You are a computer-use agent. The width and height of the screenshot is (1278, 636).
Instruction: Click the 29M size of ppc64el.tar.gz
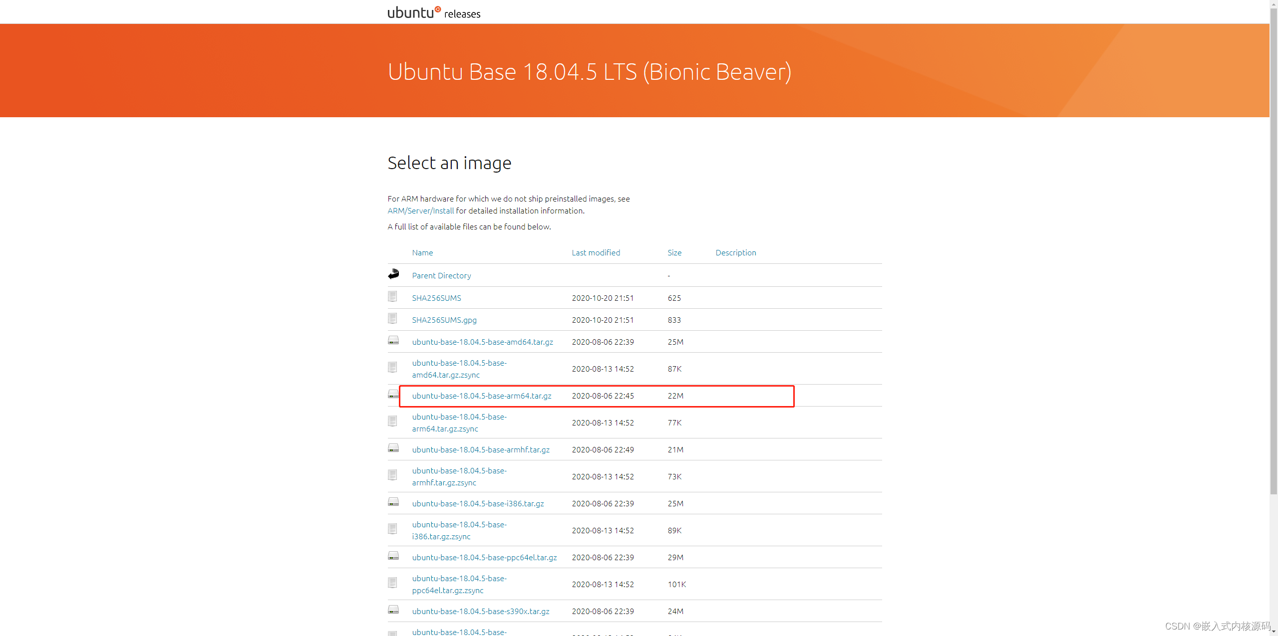tap(675, 557)
